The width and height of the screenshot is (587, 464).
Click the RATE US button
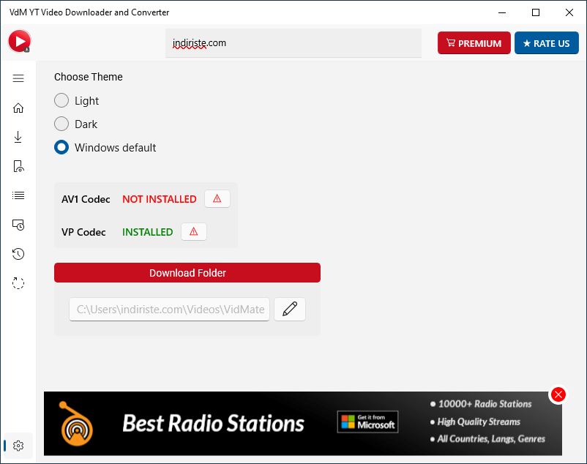click(547, 43)
